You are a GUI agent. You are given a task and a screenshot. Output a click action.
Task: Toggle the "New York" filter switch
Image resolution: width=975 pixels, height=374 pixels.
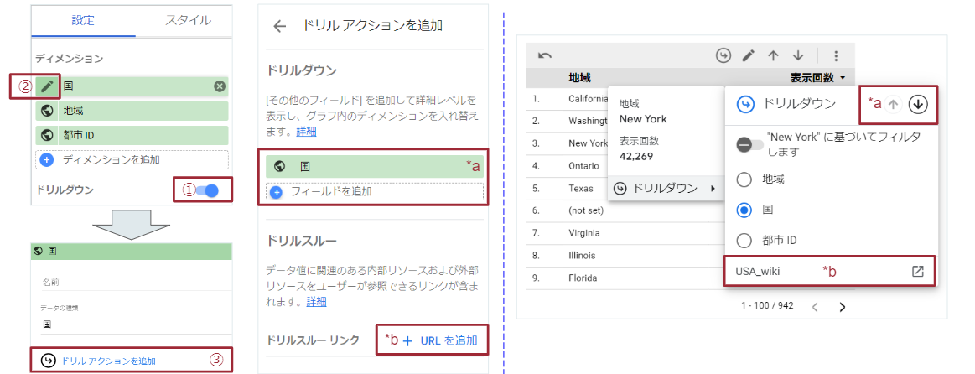750,144
